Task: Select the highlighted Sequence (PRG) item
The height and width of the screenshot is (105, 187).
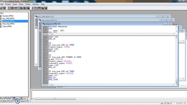Action: point(15,21)
